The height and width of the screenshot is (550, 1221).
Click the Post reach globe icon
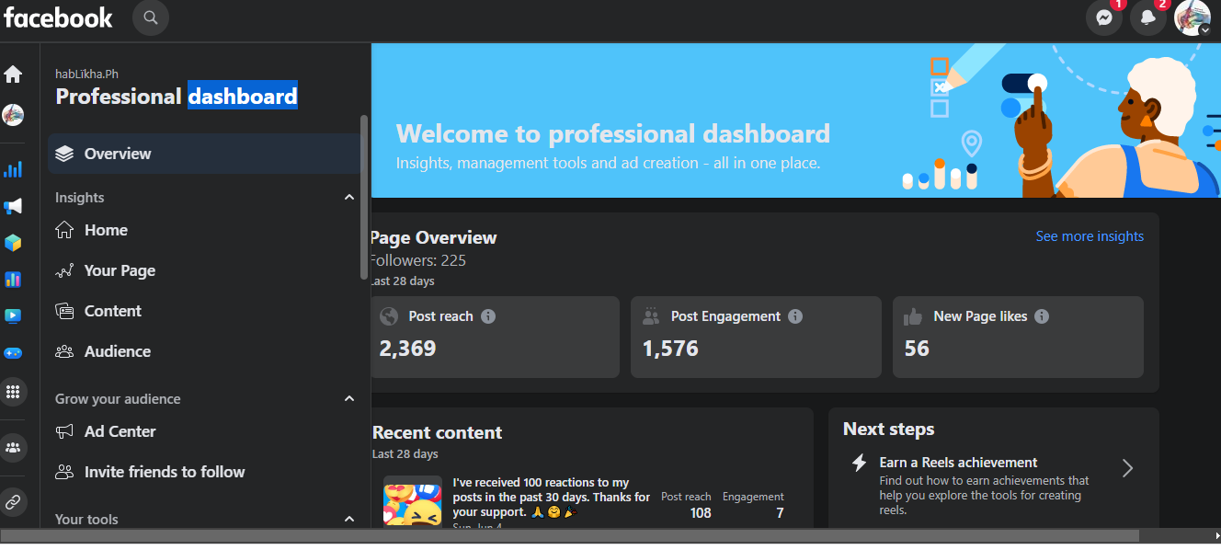tap(389, 316)
